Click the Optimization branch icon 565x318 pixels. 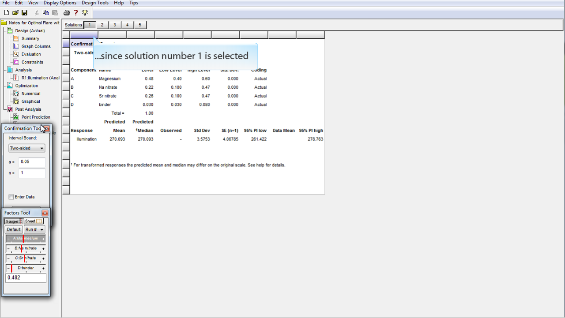(x=10, y=86)
